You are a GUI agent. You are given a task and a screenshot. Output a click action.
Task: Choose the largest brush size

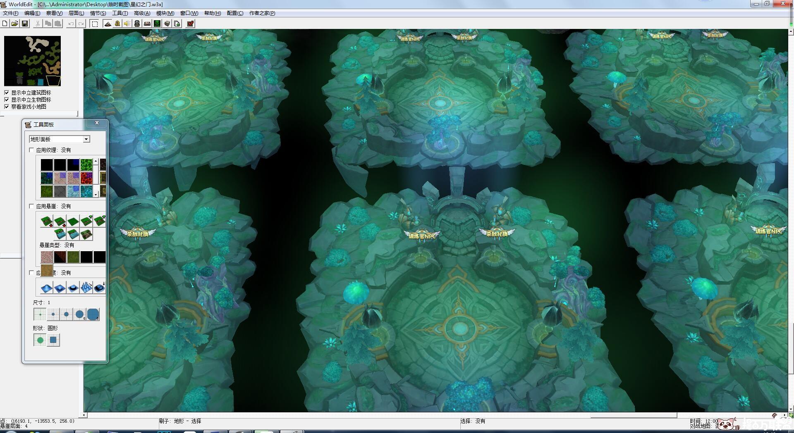[x=93, y=314]
